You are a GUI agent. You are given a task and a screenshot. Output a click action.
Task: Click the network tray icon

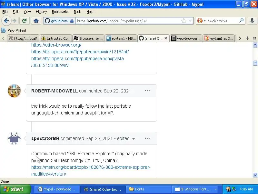(234, 189)
